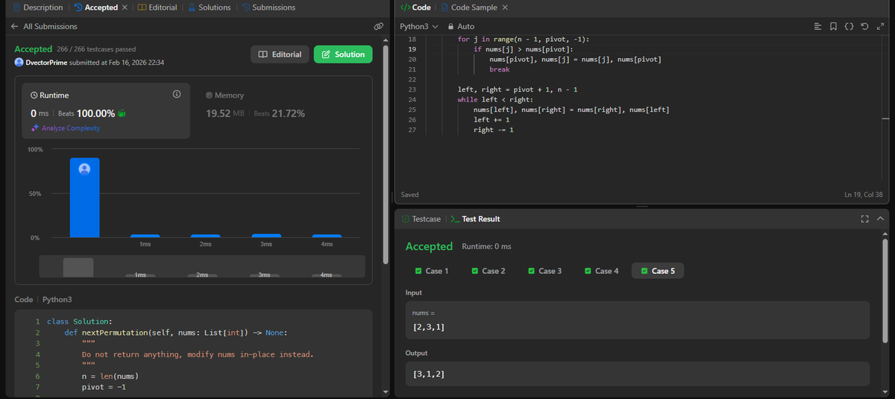The image size is (895, 399).
Task: Select the Code Sample tab
Action: pos(468,7)
